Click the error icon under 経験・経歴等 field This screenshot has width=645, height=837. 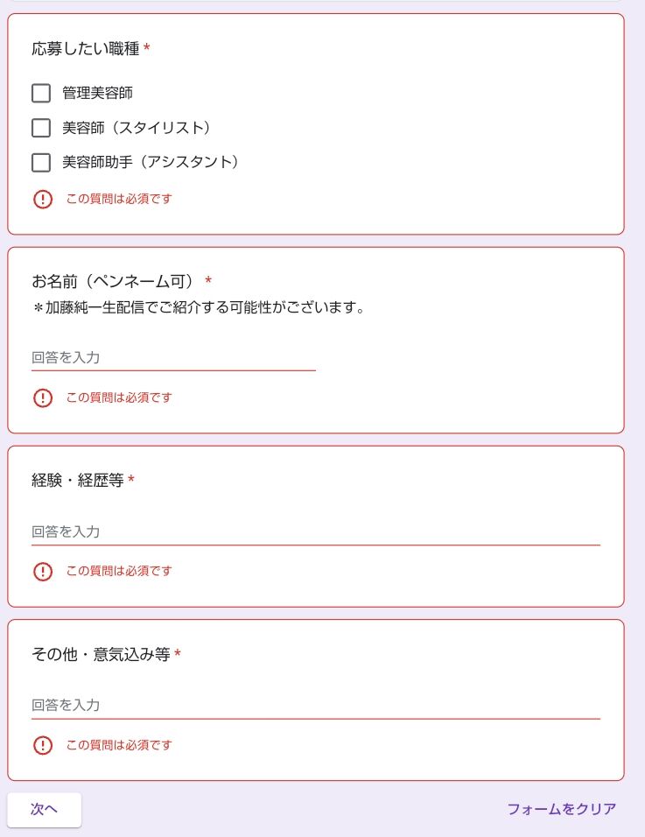(x=43, y=572)
